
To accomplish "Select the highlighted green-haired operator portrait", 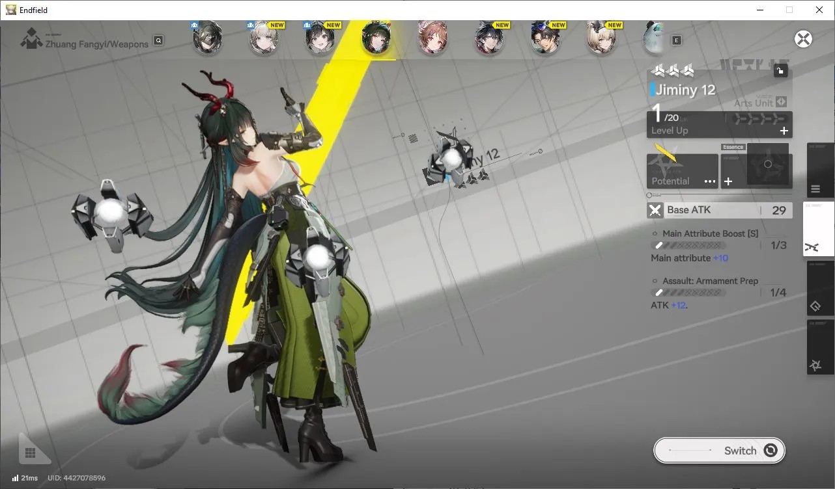I will point(376,38).
